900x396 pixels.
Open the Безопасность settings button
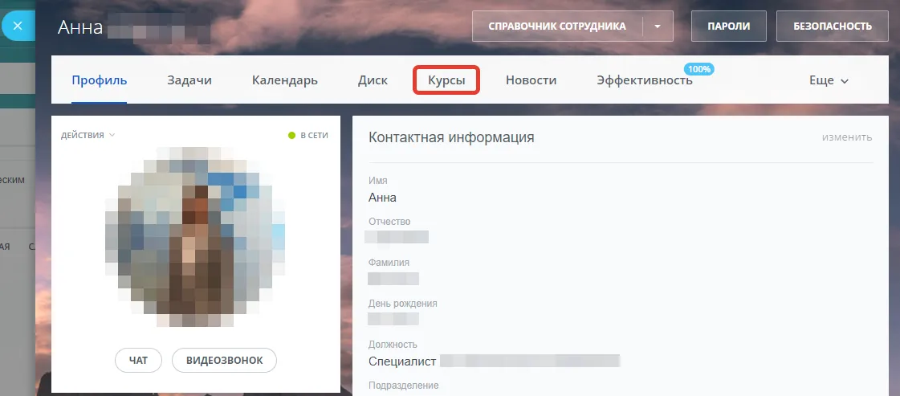[832, 27]
